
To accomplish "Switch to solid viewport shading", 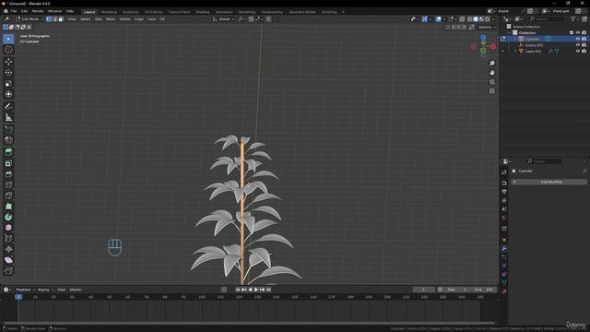I will 476,18.
